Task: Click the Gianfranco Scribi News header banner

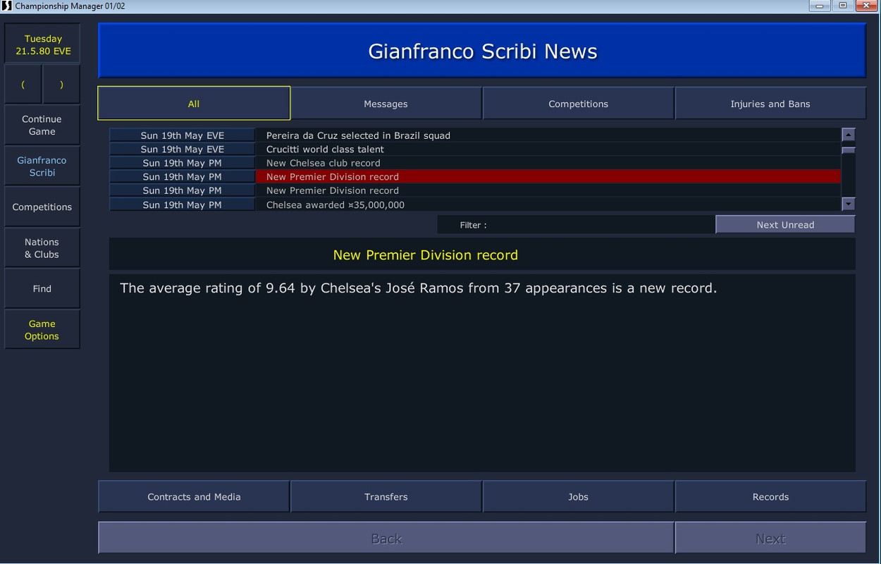Action: click(x=482, y=51)
